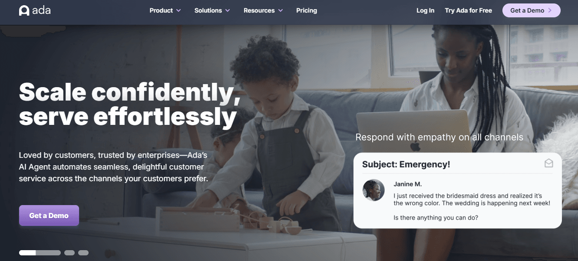Click the purple hero Get a Demo button
578x261 pixels.
pos(49,215)
